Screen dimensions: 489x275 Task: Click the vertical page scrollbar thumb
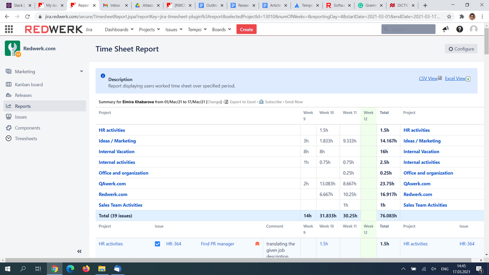coord(486,42)
